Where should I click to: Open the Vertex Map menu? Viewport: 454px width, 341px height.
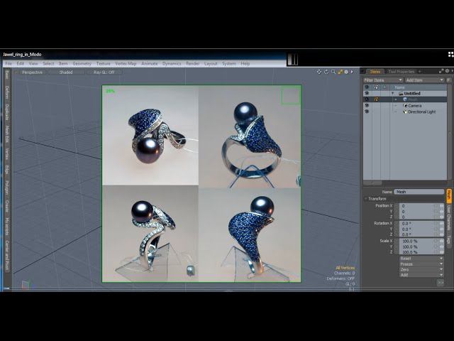click(x=126, y=63)
